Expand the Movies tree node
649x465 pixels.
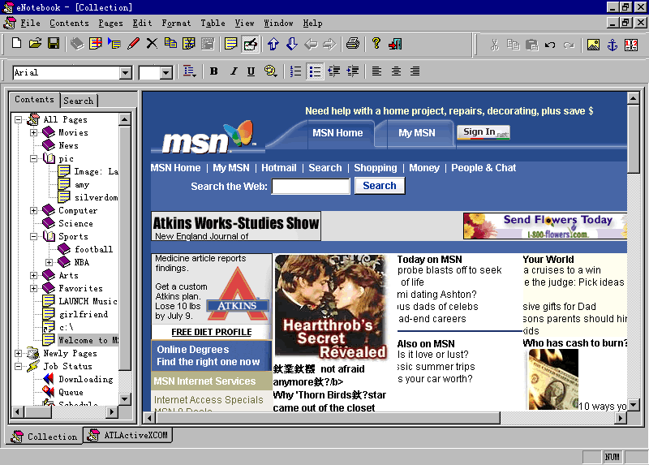coord(33,132)
